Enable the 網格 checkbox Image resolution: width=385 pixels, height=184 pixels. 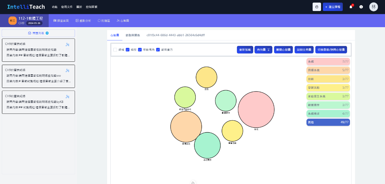click(x=115, y=50)
